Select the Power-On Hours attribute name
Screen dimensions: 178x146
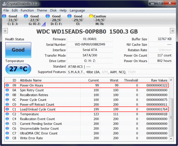[x=31, y=85]
